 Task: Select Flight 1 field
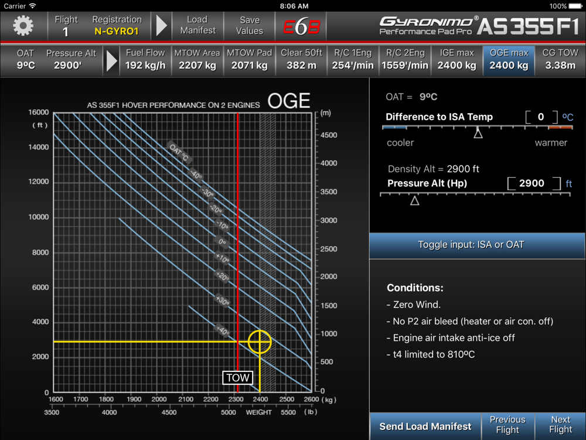pos(66,25)
